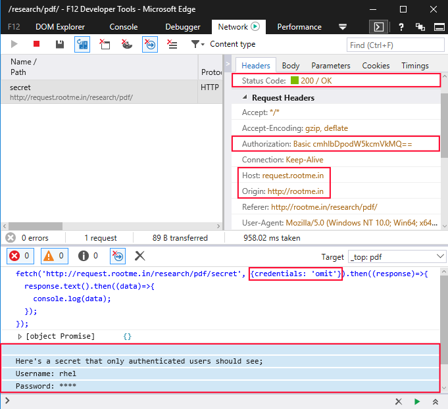Click the Referer header URL
Screen dimensions: 448x409
[x=324, y=206]
